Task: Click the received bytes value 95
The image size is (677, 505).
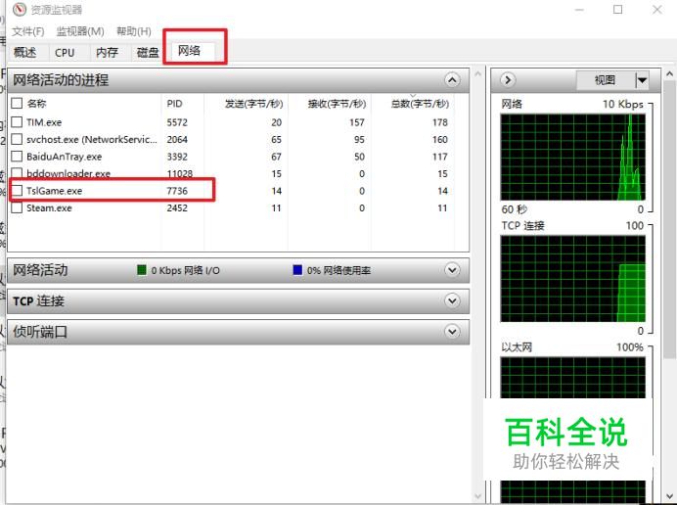Action: (359, 140)
